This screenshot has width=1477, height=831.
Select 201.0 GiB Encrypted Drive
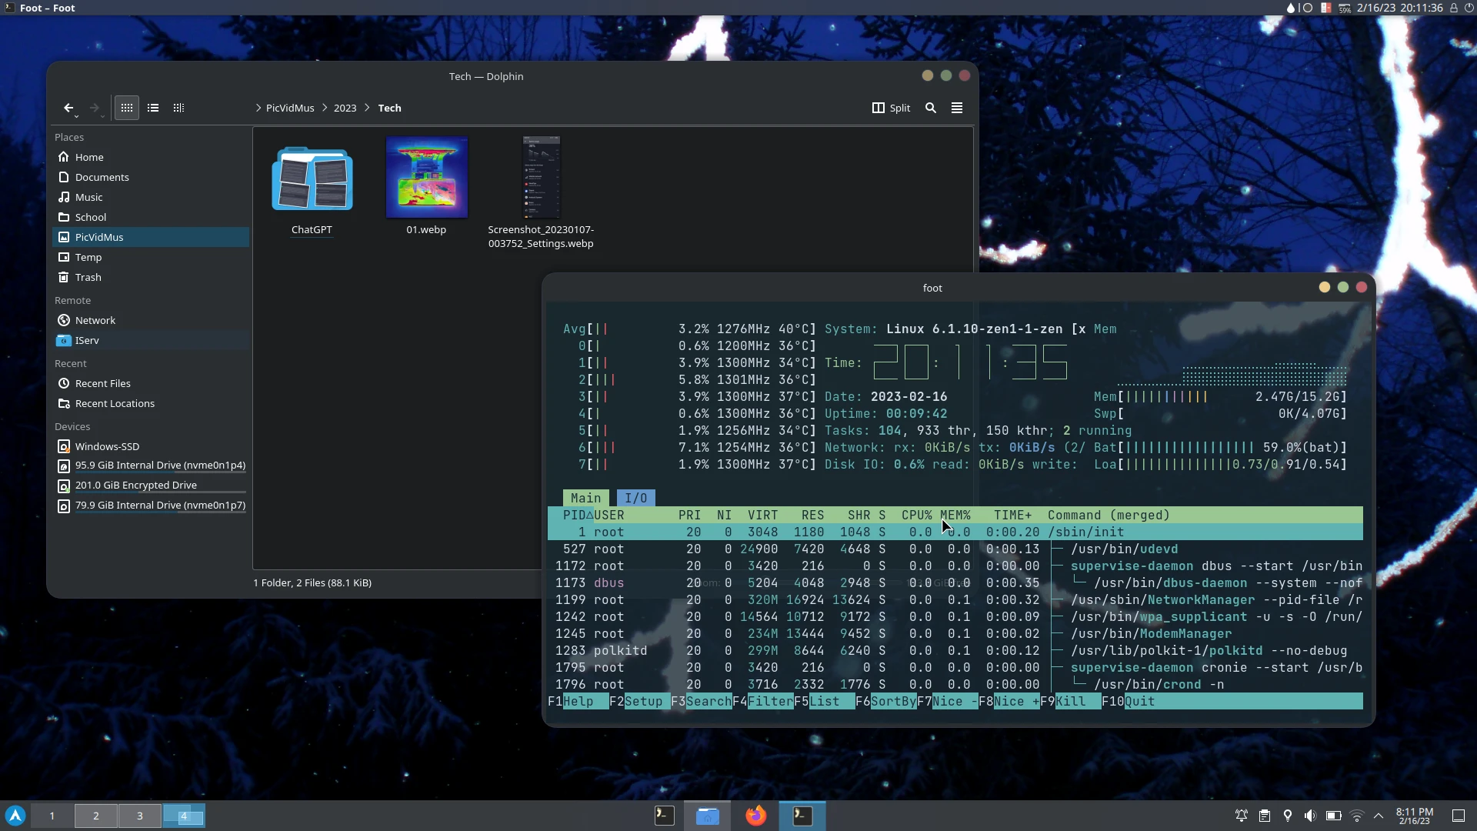(x=151, y=486)
